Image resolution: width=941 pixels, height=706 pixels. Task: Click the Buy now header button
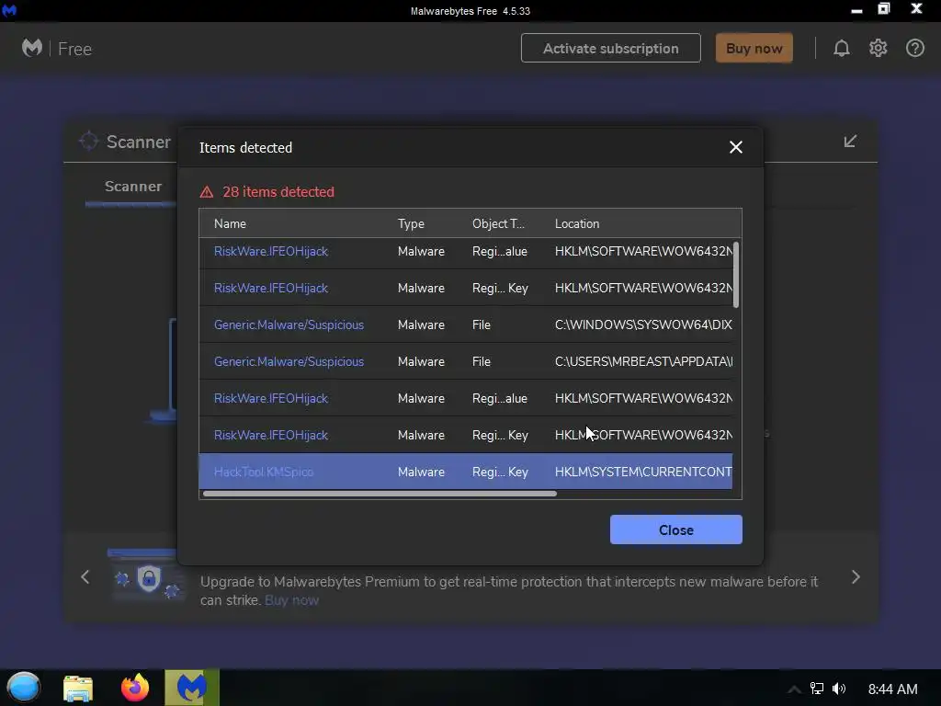(754, 48)
